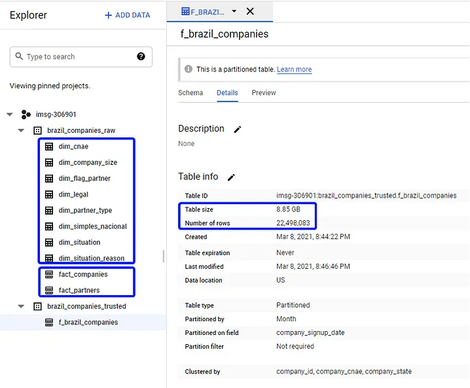
Task: Open the F_BRAZI tab dropdown arrow
Action: click(234, 11)
